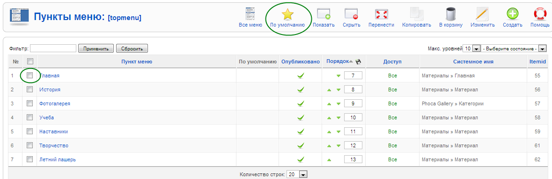
Task: Click the order field with value 13
Action: click(x=353, y=160)
